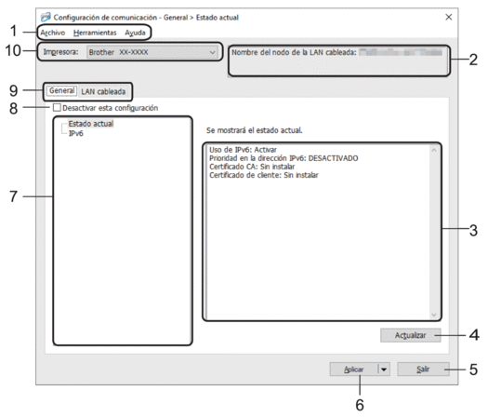Open the Archivo menu
This screenshot has width=488, height=417.
(x=53, y=33)
